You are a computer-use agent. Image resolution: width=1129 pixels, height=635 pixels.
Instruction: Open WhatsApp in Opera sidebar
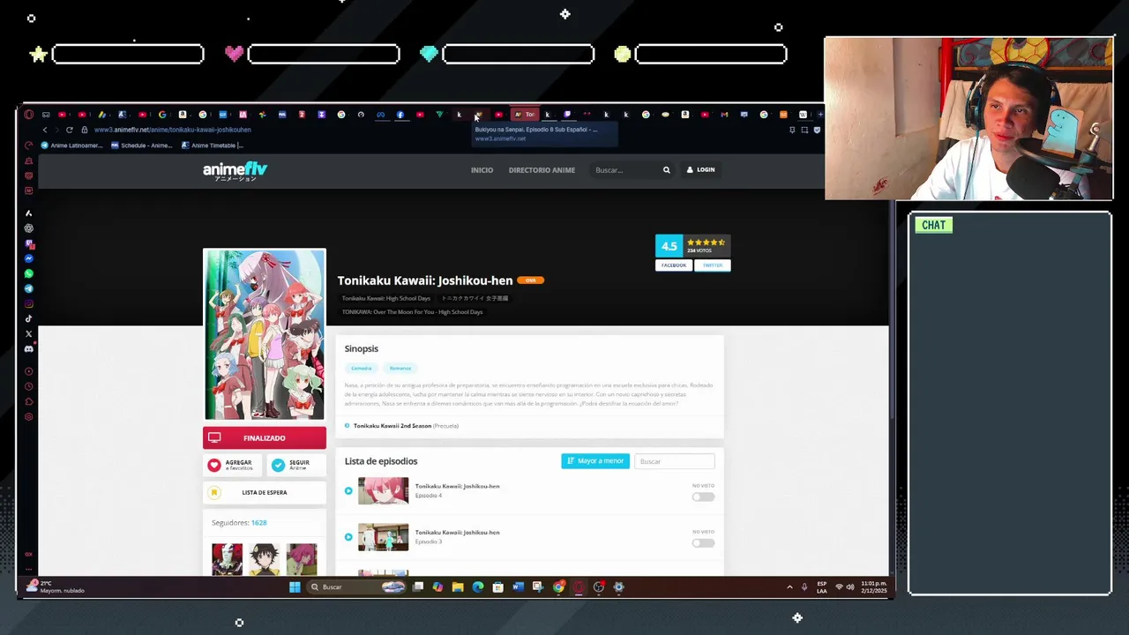click(x=28, y=273)
